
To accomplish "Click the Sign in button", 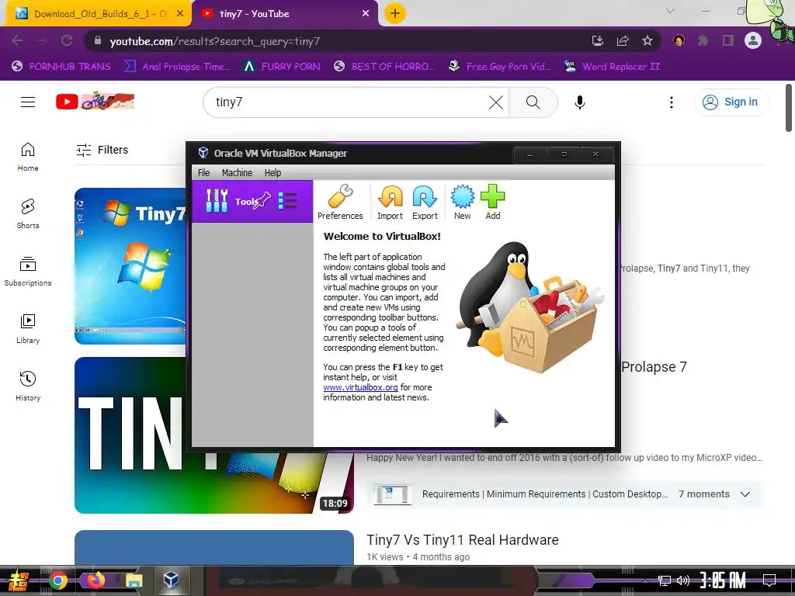I will click(731, 102).
